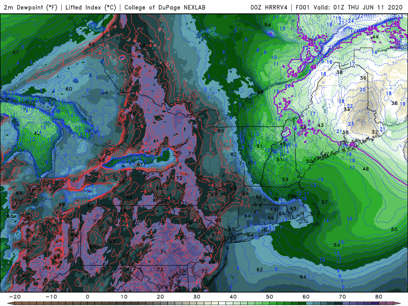Click the 'College of DuPage NEXLAB' label
The height and width of the screenshot is (306, 408).
coord(165,7)
